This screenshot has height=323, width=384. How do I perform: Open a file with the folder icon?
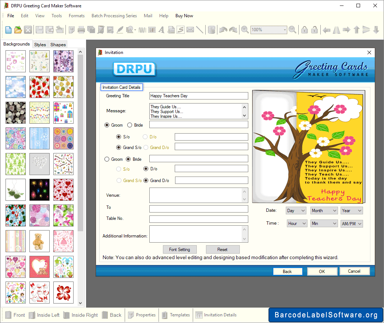click(x=18, y=30)
